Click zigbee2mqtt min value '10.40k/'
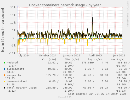130x100 pixels. (x=68, y=72)
